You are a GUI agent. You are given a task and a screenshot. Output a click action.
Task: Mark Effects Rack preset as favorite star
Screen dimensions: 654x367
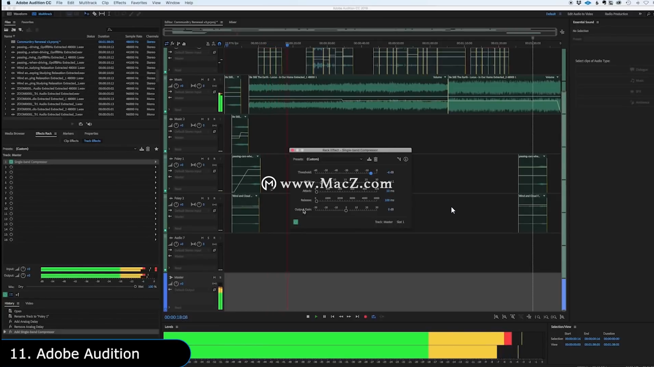point(156,149)
